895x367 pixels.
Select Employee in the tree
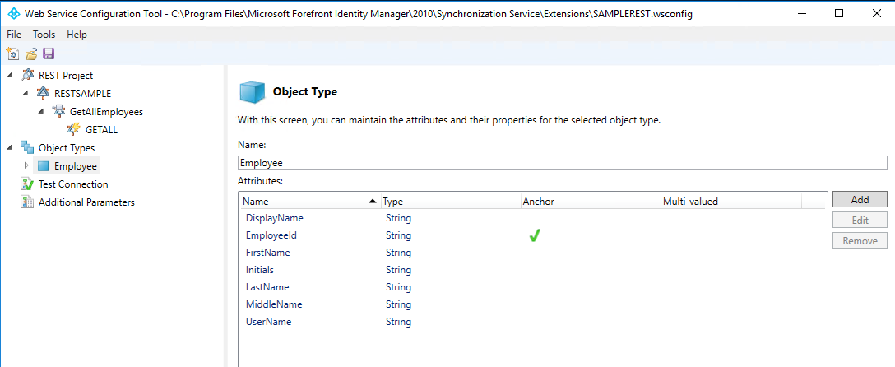click(76, 166)
